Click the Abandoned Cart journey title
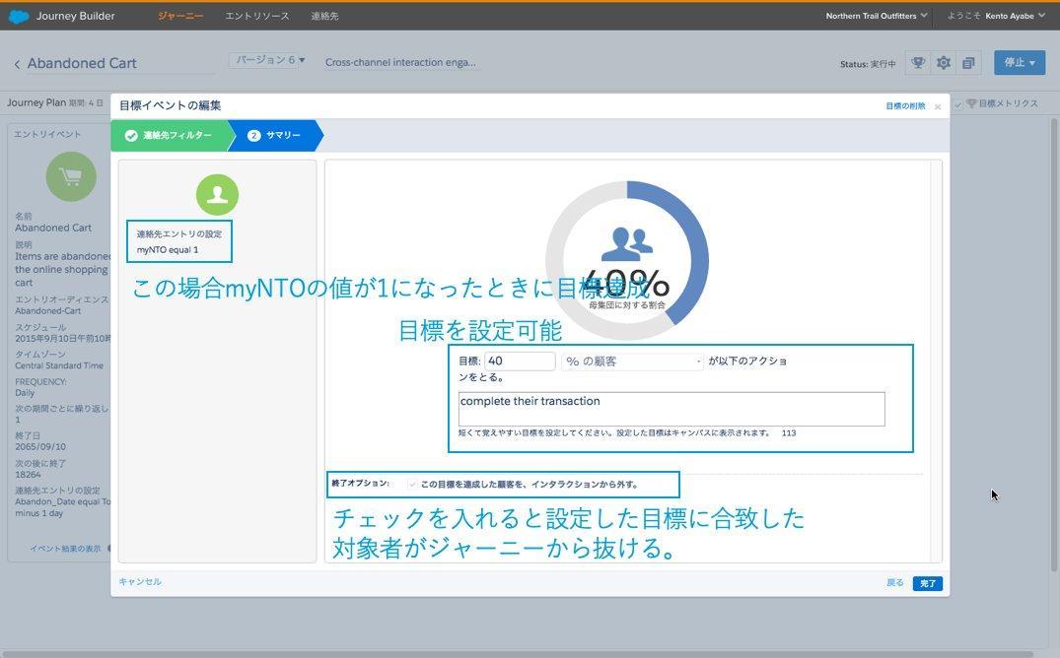This screenshot has width=1060, height=658. (x=82, y=63)
